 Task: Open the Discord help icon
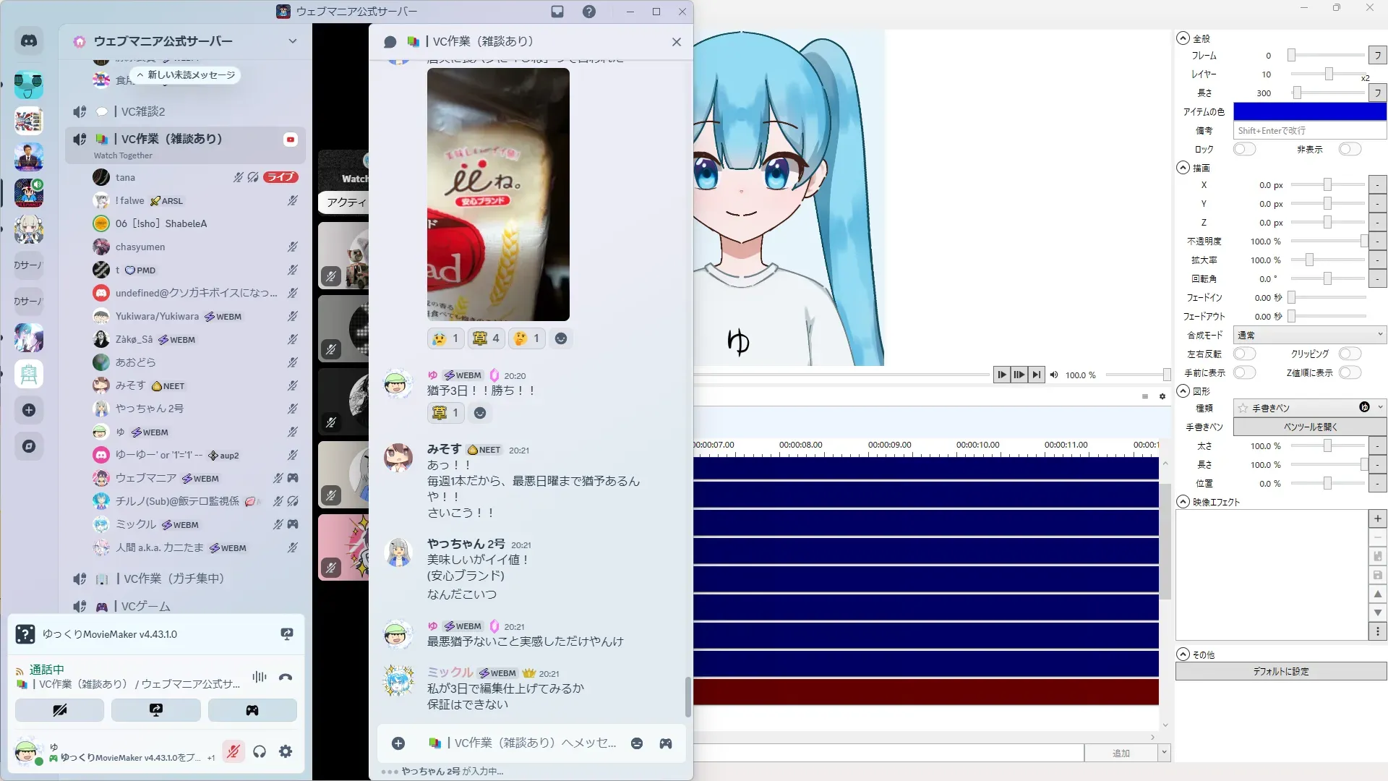point(589,12)
